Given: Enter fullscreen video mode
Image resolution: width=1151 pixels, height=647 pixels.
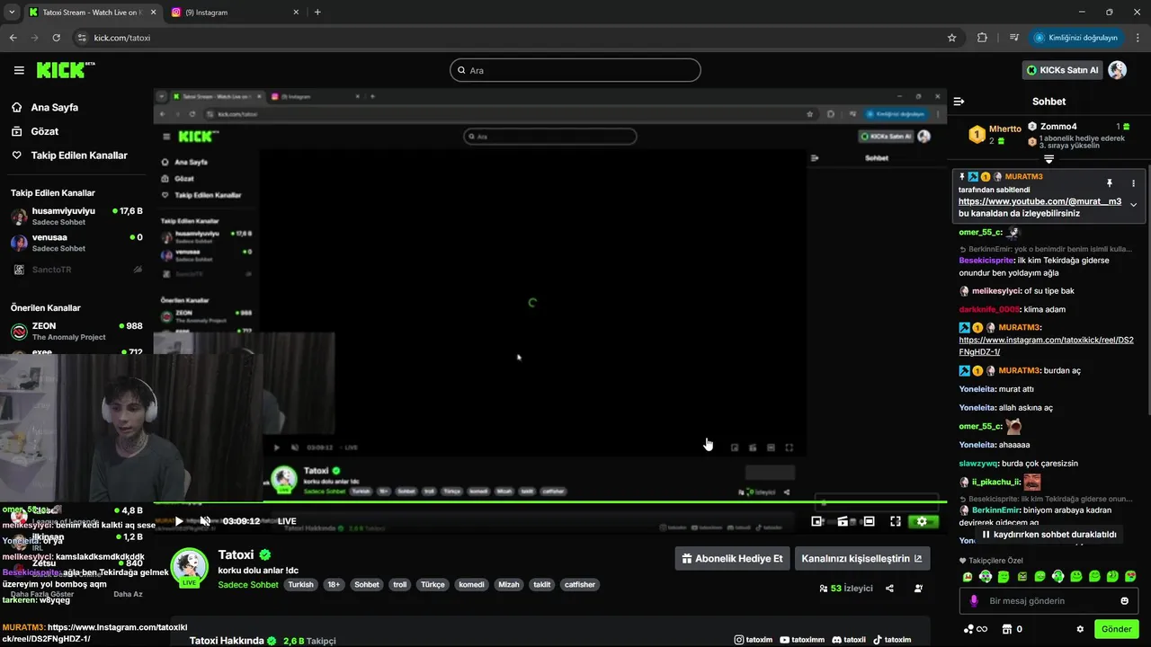Looking at the screenshot, I should click(x=896, y=521).
